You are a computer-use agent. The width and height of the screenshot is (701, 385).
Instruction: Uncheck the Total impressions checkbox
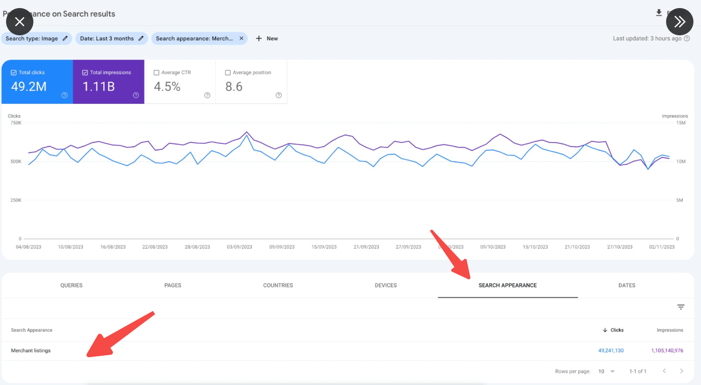click(x=85, y=73)
